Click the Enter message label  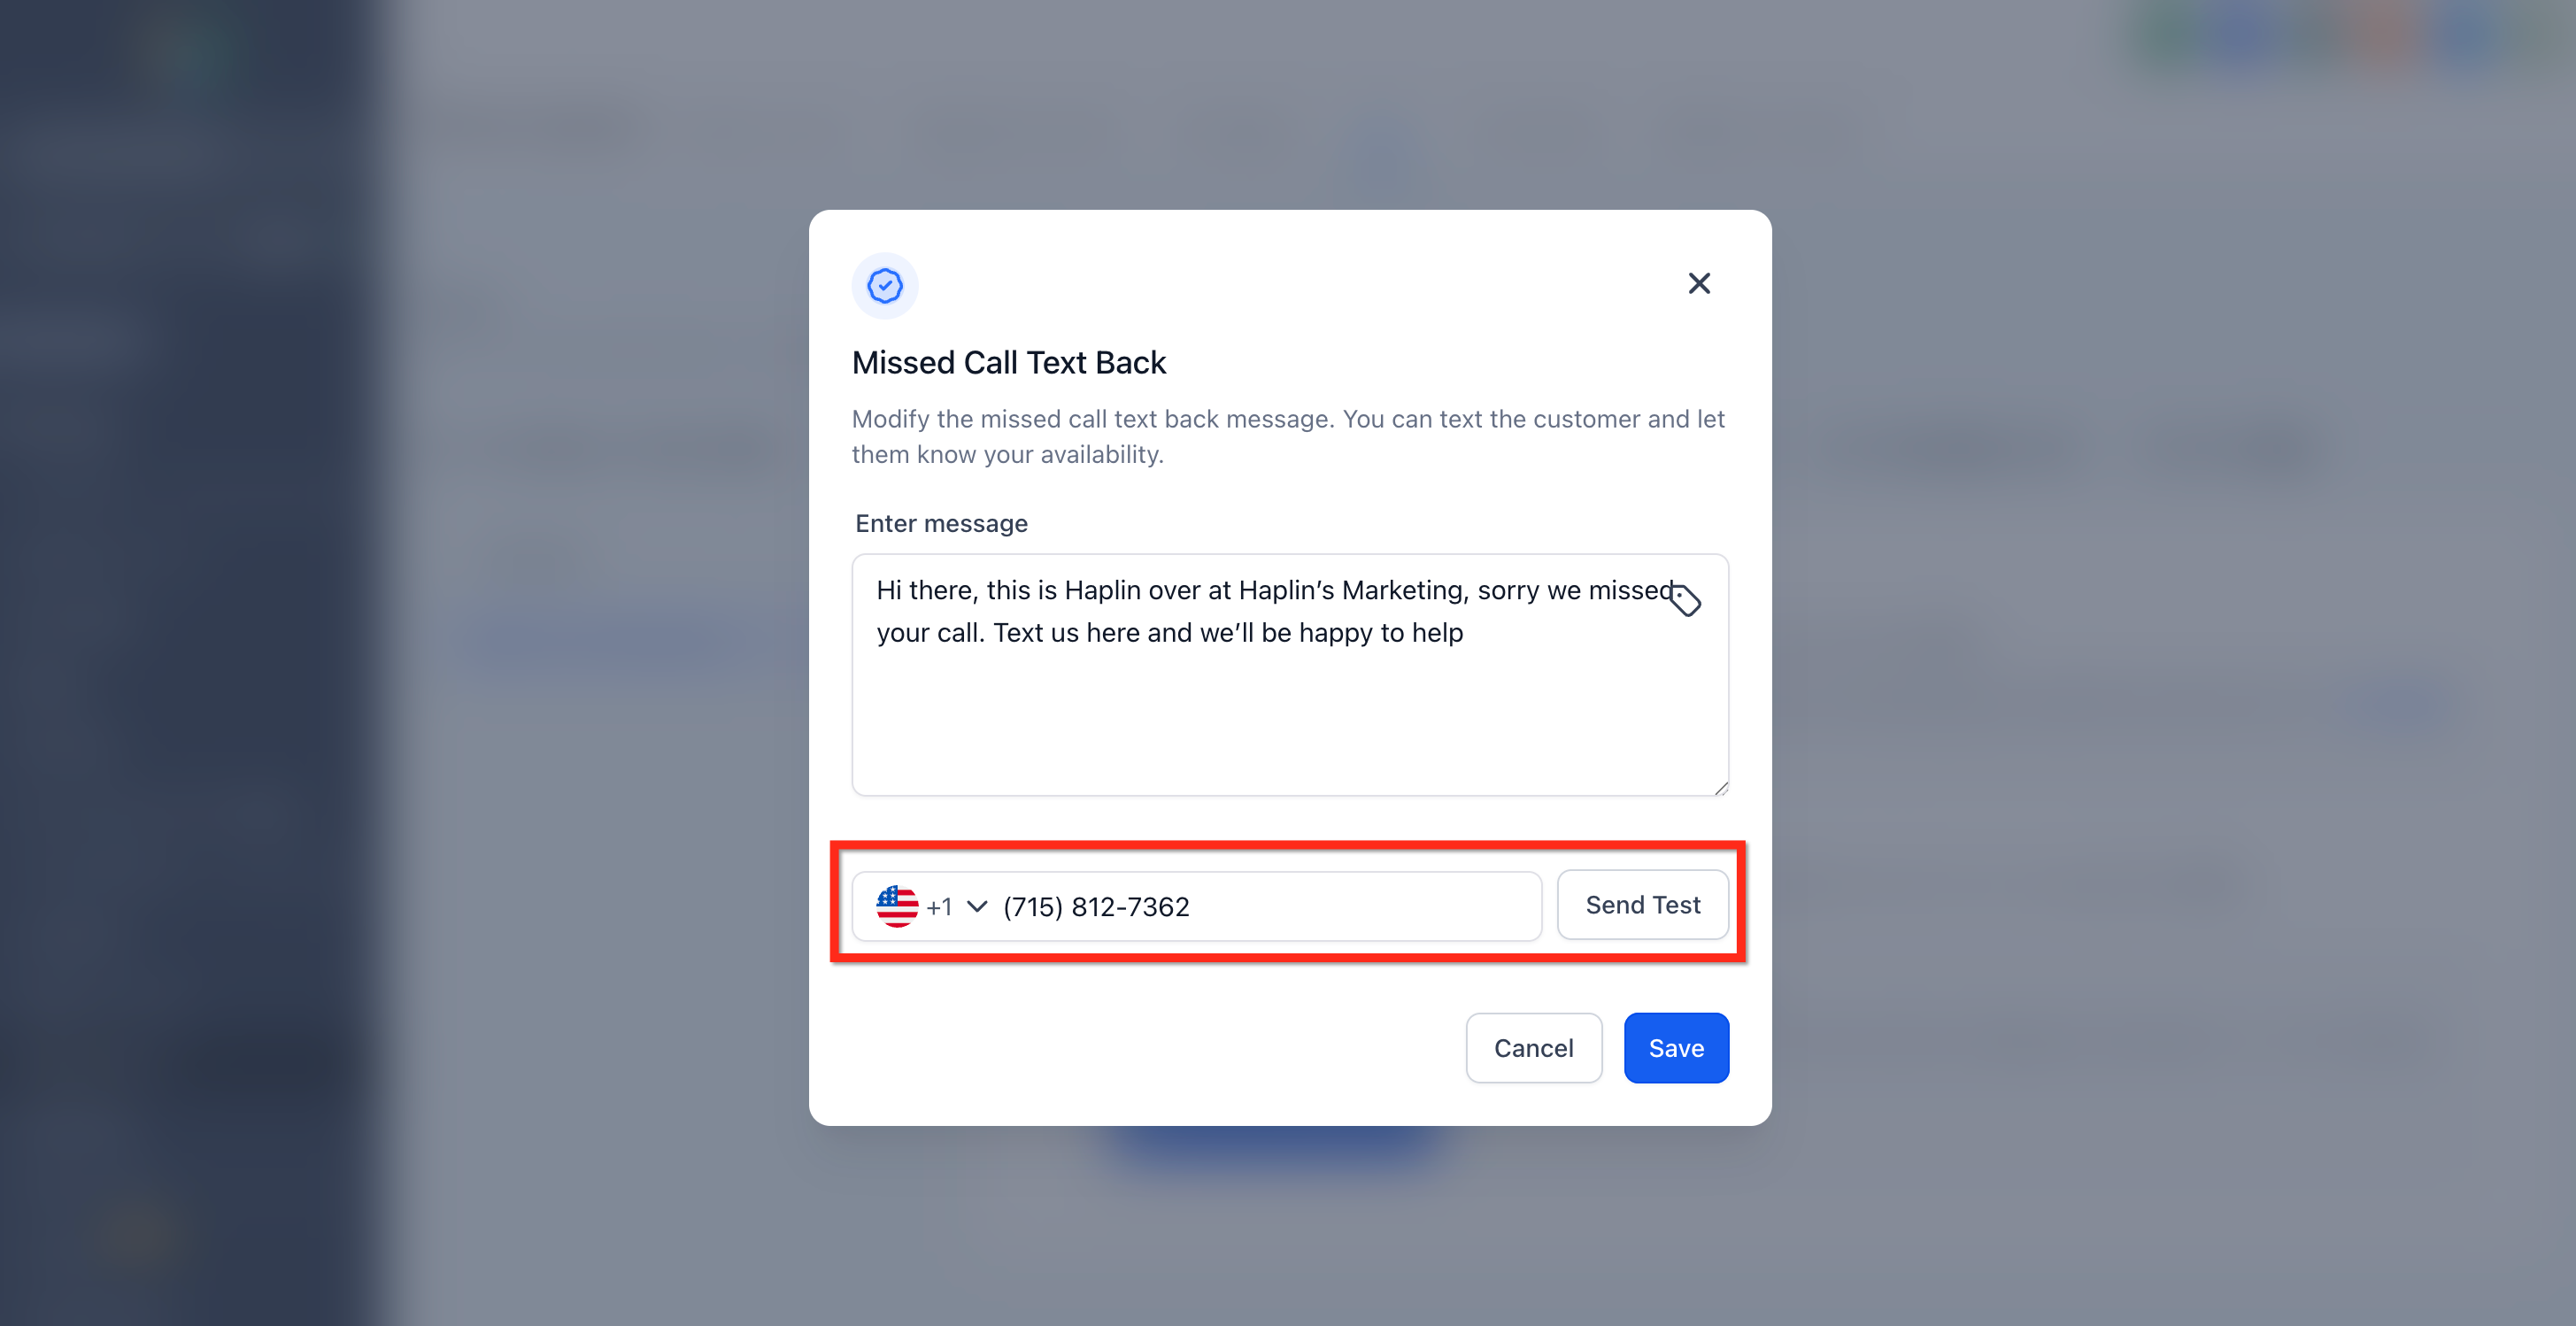pyautogui.click(x=941, y=523)
